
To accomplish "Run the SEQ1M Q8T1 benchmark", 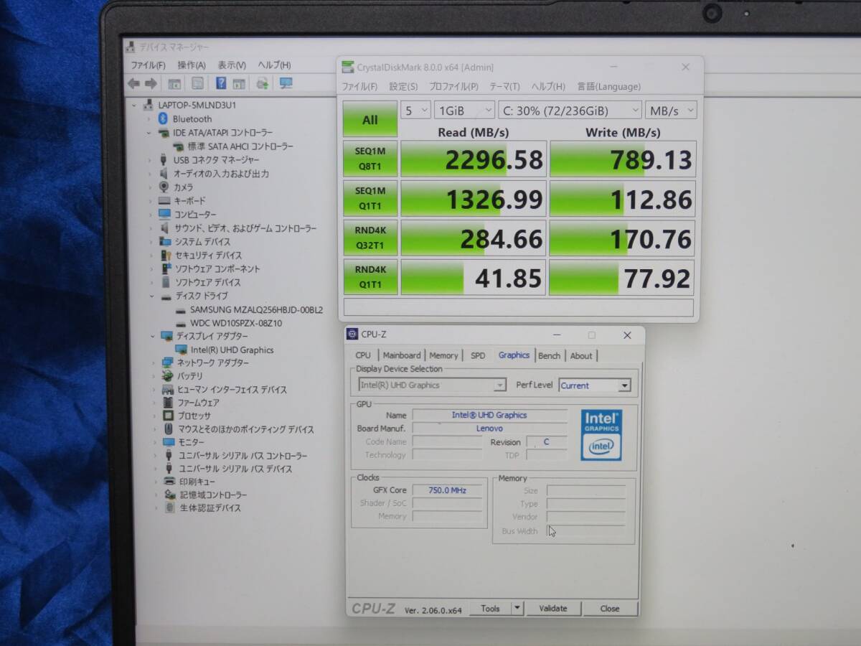I will coord(370,159).
